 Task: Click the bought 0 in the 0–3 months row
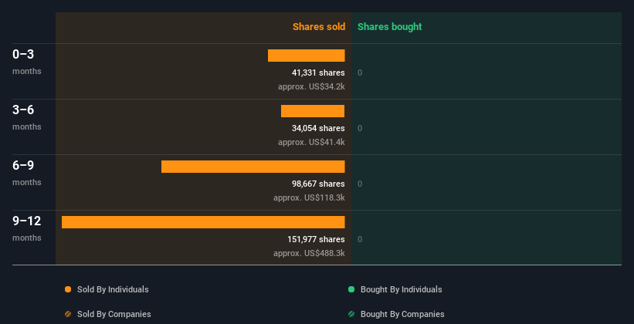tap(360, 73)
